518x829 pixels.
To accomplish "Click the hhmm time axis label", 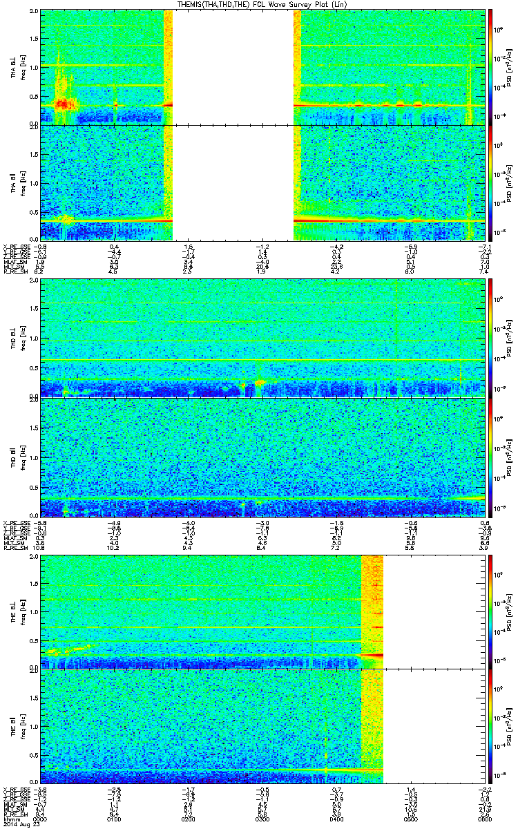I will point(11,820).
